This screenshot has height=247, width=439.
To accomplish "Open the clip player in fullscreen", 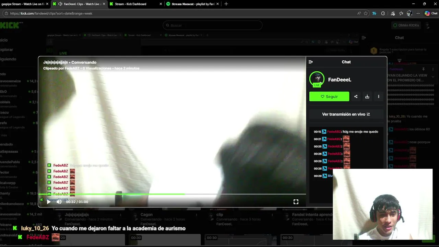I will pyautogui.click(x=296, y=202).
